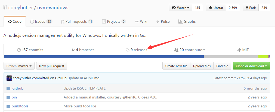Click the Pull requests tab icon

point(63,22)
